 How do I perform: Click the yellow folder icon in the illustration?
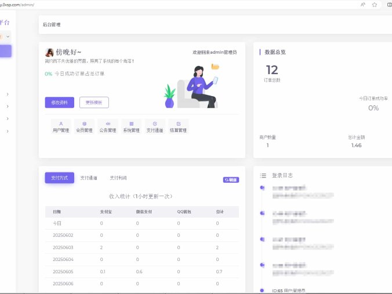pos(215,67)
